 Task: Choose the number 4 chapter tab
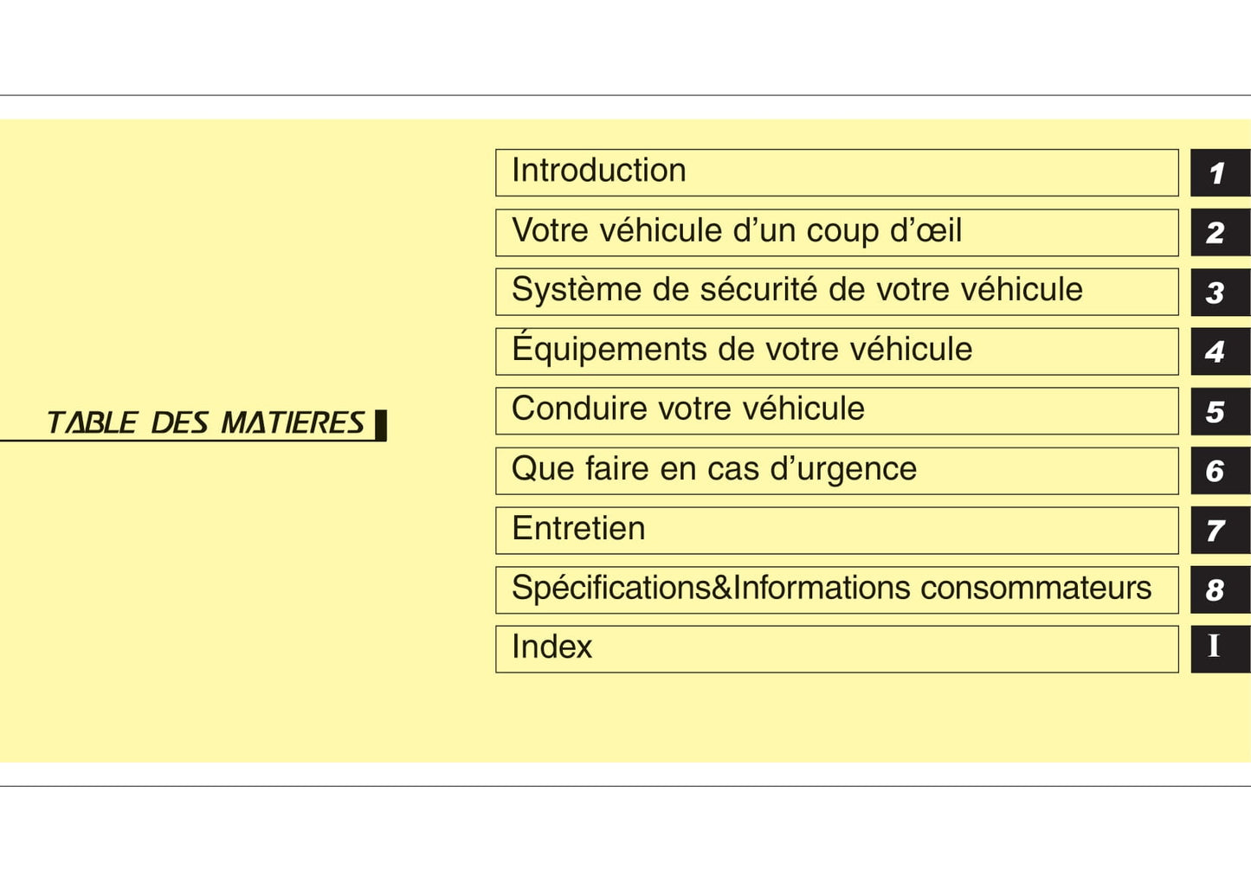(x=1220, y=351)
